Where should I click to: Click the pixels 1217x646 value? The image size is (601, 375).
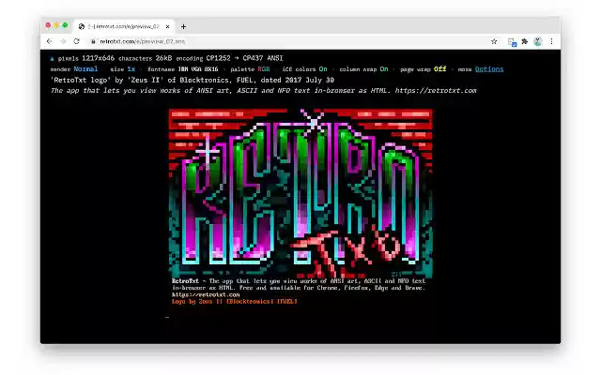point(98,58)
